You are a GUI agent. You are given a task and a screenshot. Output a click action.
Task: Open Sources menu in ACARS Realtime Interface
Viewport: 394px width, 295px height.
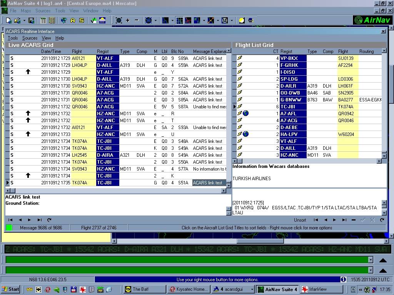[x=30, y=38]
